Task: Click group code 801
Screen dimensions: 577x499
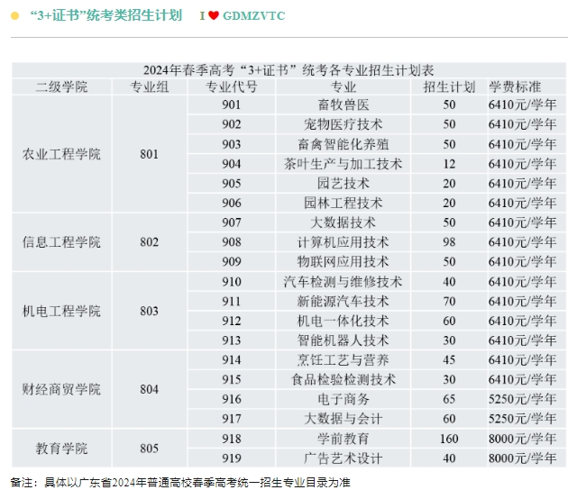Action: click(149, 154)
